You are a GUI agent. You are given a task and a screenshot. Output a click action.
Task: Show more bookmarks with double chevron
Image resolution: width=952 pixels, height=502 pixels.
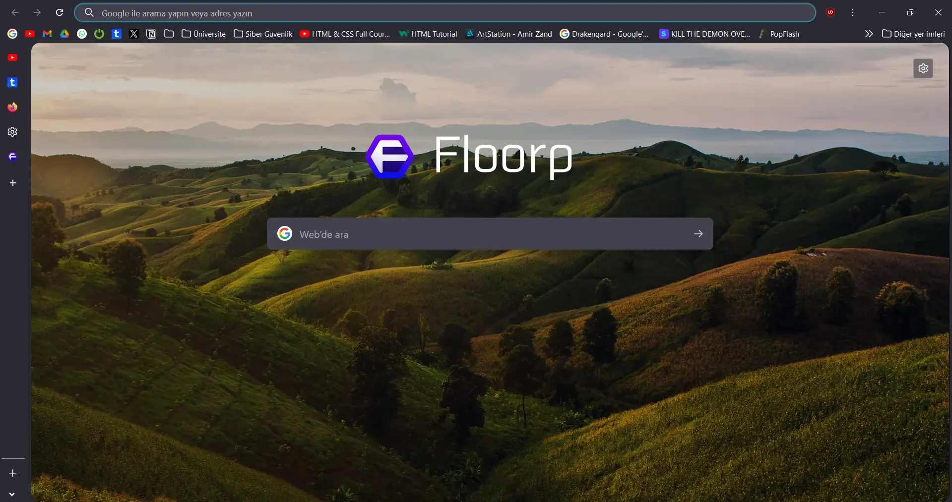[x=869, y=34]
